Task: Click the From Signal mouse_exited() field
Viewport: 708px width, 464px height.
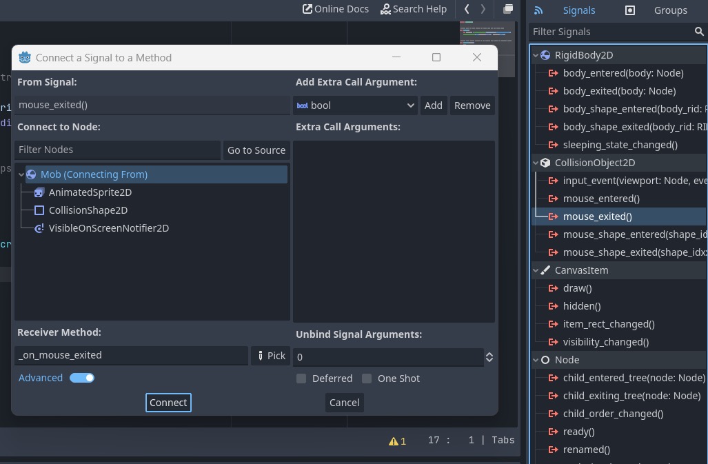Action: coord(152,105)
